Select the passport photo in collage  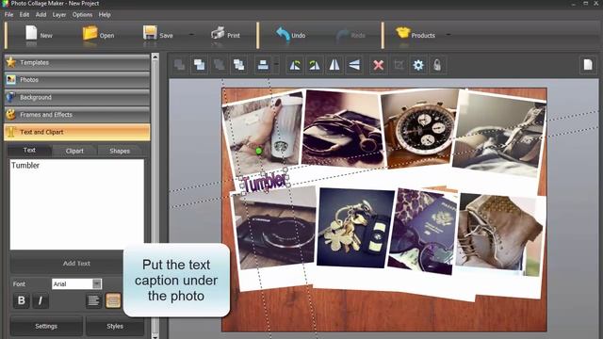point(423,231)
